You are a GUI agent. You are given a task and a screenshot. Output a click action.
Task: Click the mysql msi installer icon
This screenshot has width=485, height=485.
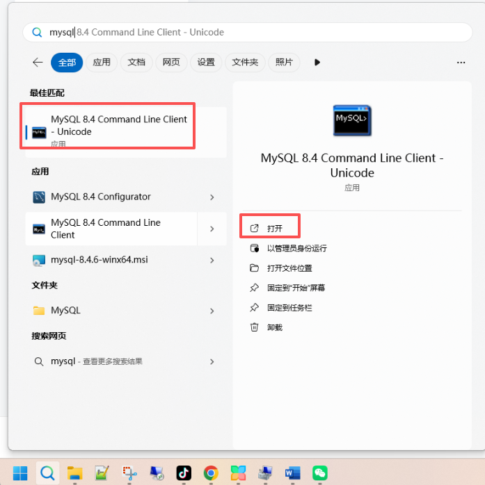[39, 261]
